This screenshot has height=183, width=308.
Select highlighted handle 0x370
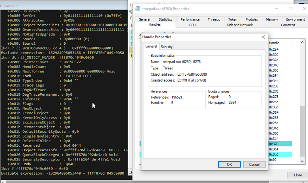[x=280, y=144]
